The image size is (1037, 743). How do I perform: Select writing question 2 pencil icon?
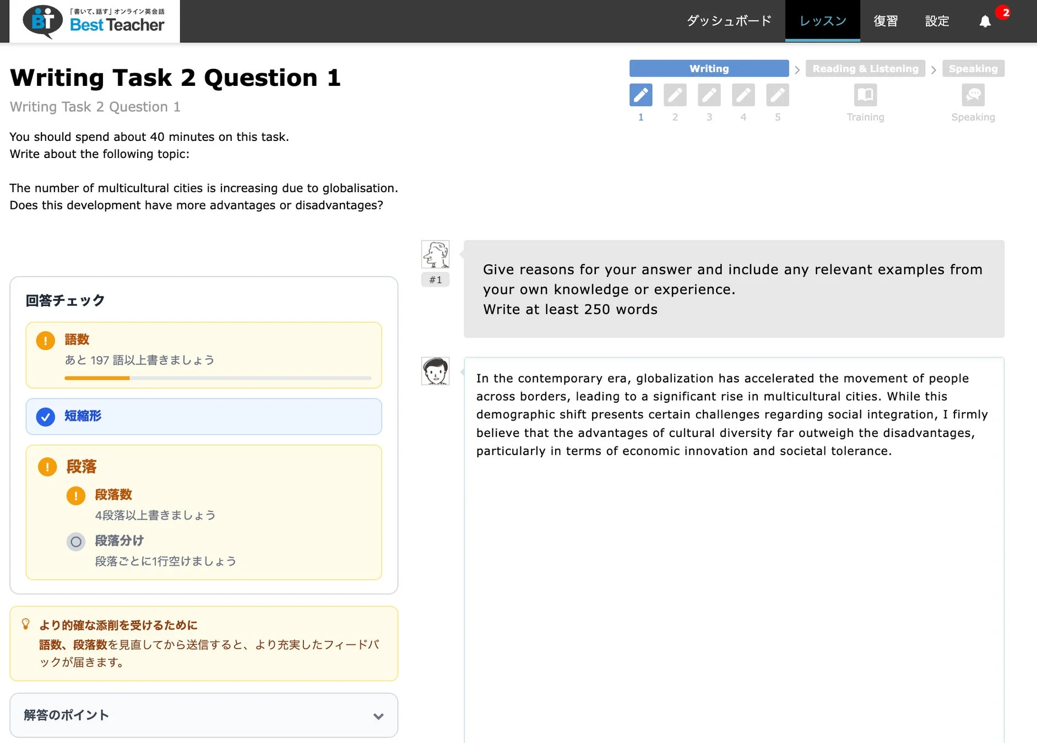[675, 95]
